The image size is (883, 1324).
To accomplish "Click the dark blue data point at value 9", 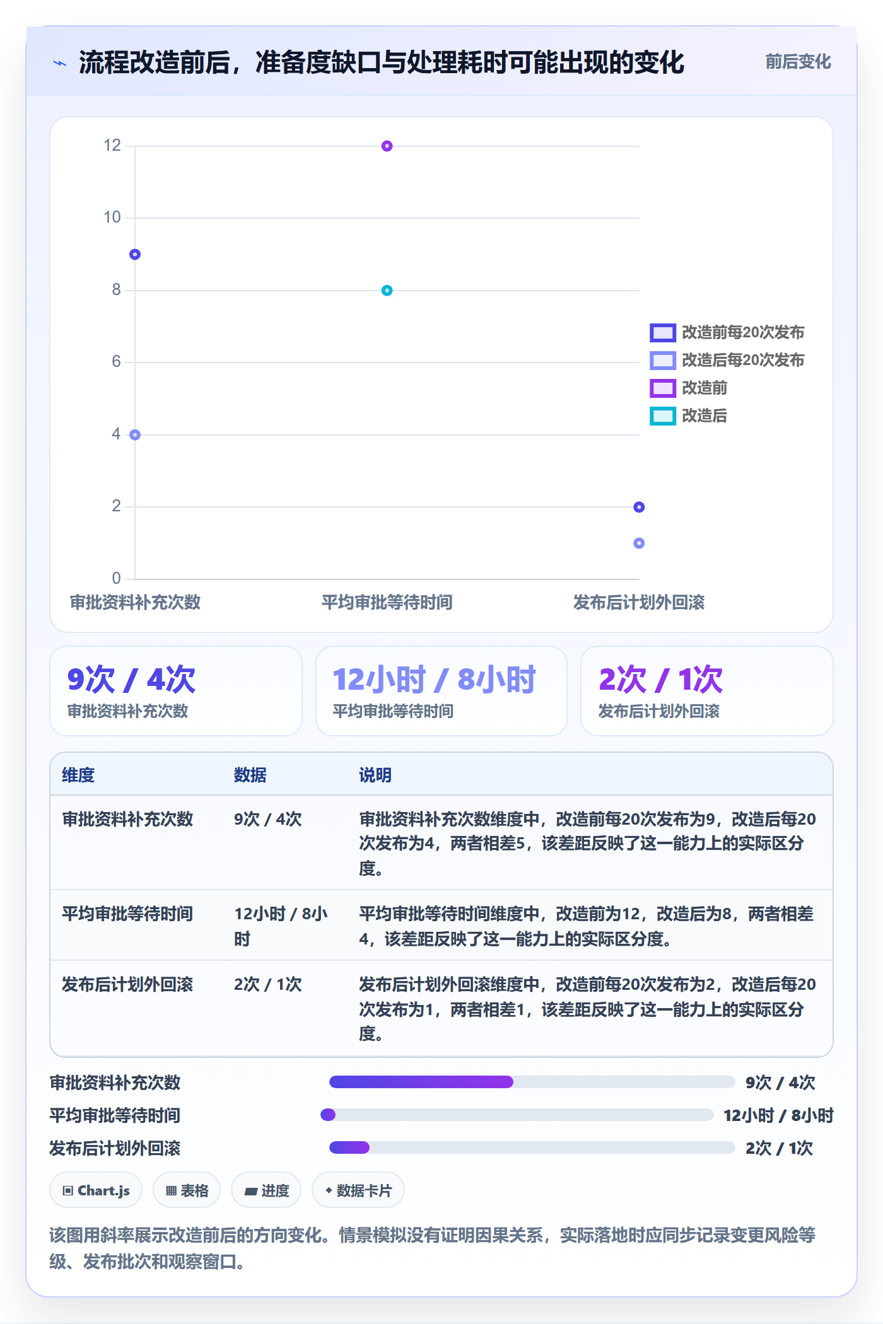I will [135, 255].
